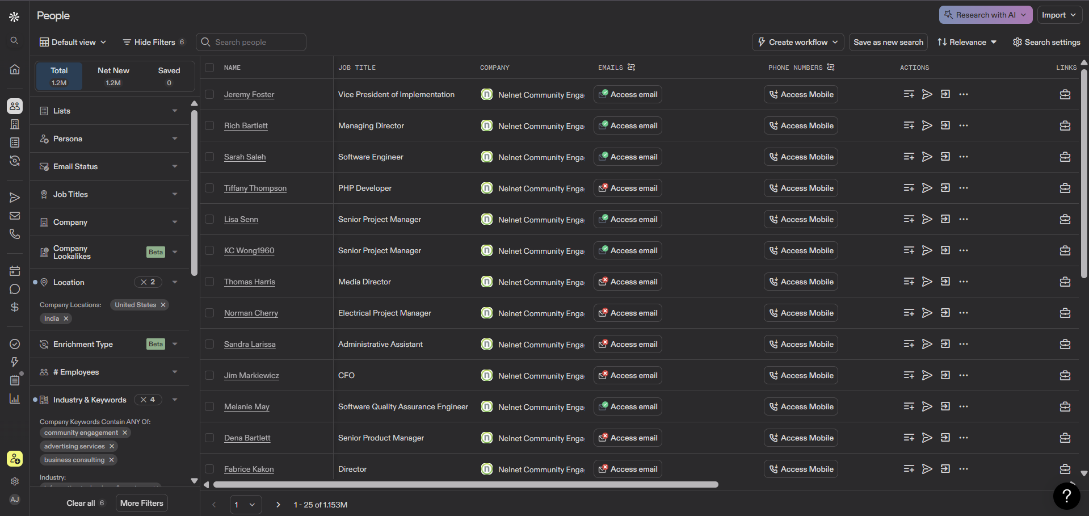
Task: Send email sequence icon for Rich Bartlett
Action: pyautogui.click(x=927, y=125)
